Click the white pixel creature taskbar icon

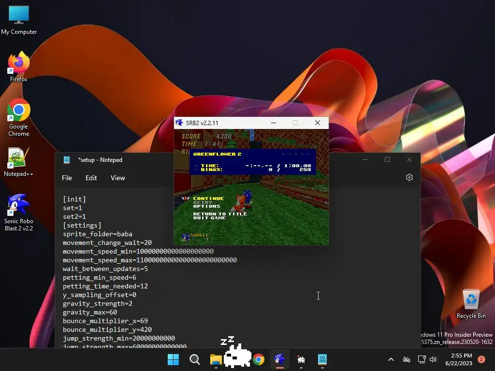click(x=301, y=359)
